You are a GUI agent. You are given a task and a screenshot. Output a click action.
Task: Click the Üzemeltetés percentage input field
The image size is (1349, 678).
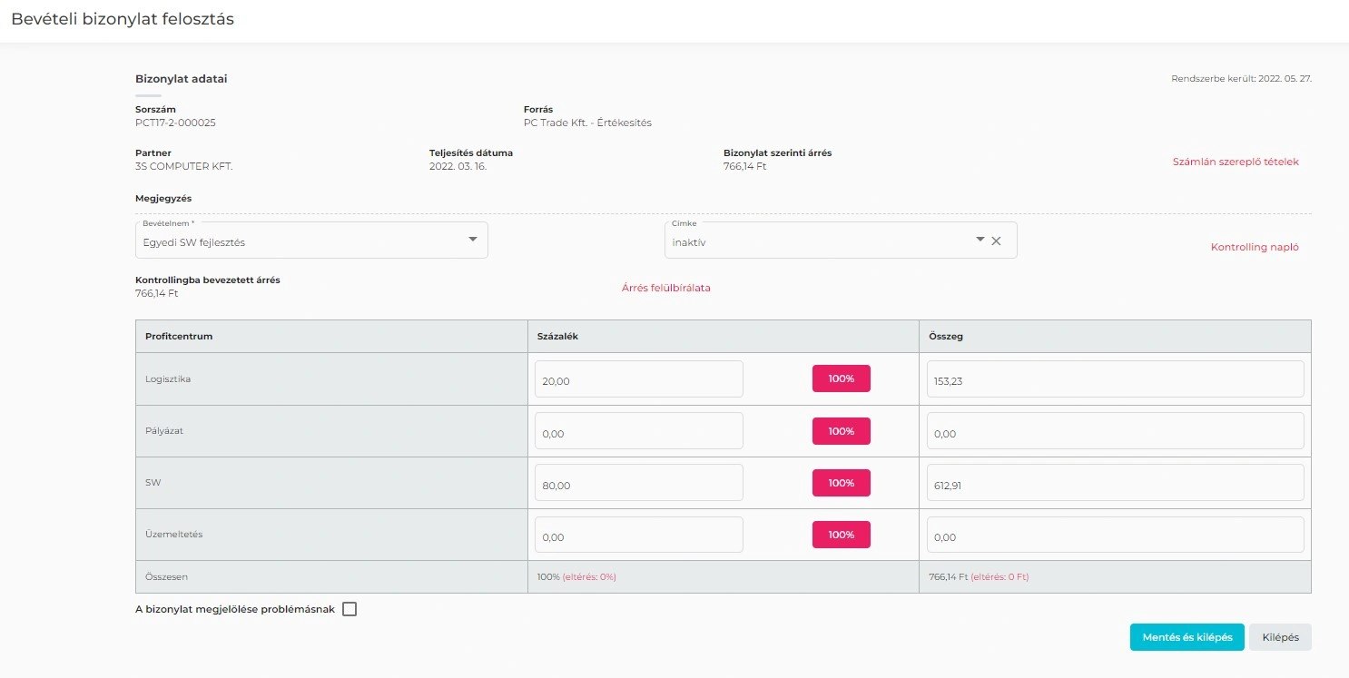[638, 535]
